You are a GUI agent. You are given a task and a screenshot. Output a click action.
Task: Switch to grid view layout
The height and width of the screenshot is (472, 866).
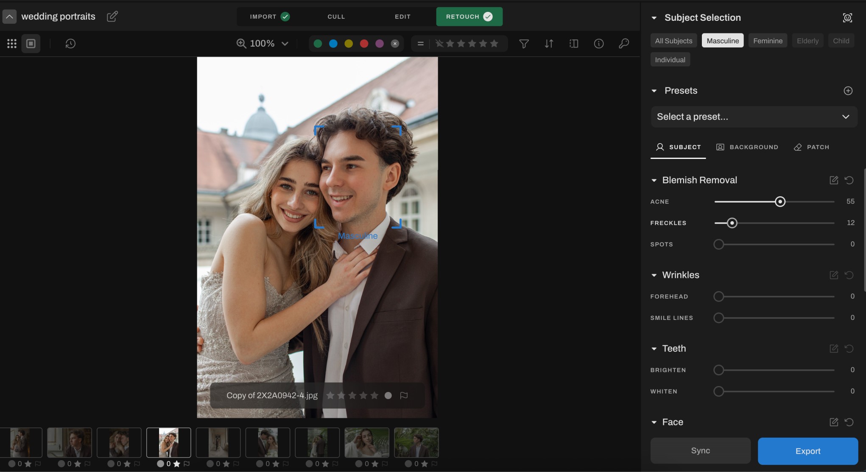[12, 44]
